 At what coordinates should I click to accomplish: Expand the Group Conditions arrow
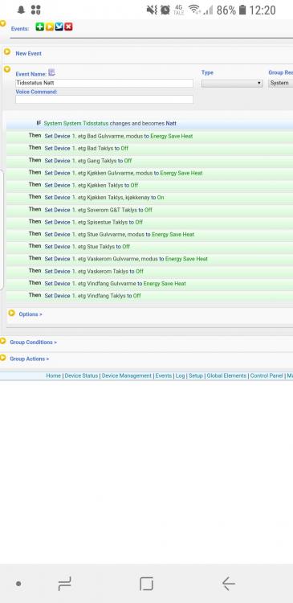2,341
